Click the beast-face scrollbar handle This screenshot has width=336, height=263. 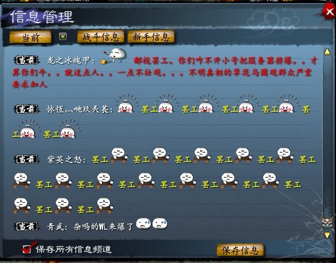tap(327, 223)
